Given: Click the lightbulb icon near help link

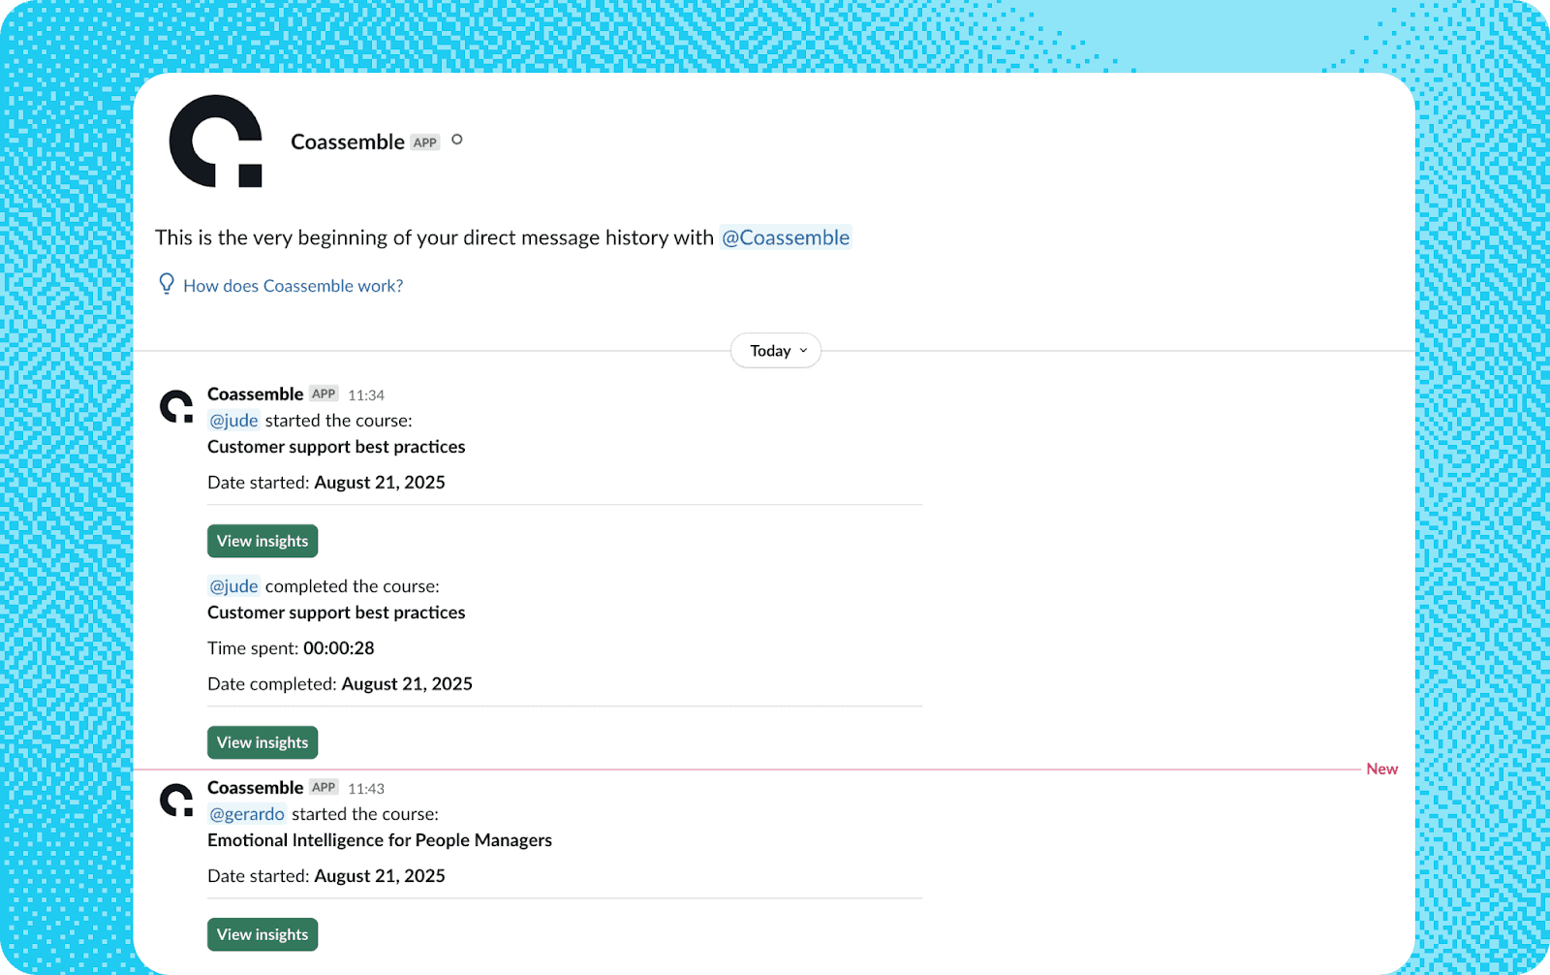Looking at the screenshot, I should pos(167,284).
